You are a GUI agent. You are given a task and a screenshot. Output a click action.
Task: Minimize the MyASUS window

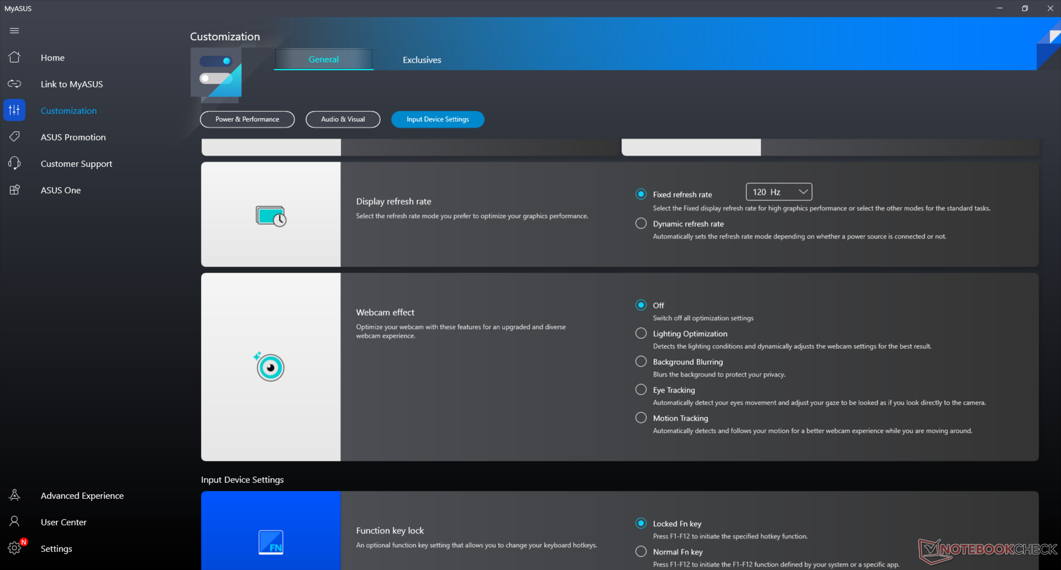coord(1000,8)
